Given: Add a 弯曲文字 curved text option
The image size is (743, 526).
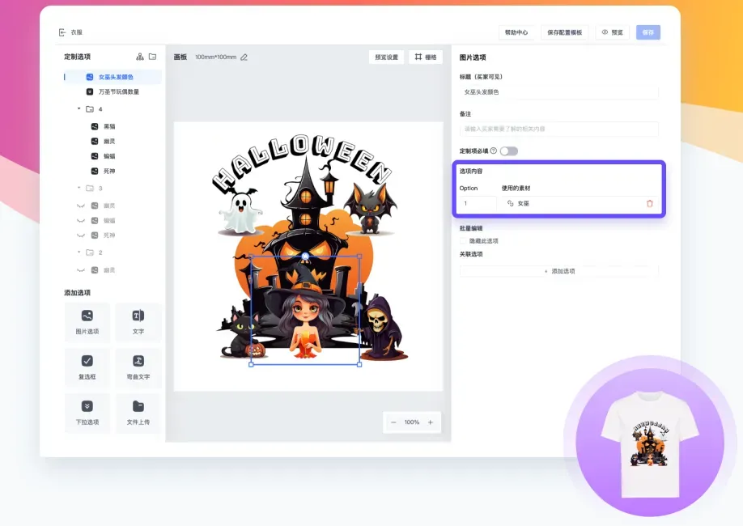Looking at the screenshot, I should point(138,367).
